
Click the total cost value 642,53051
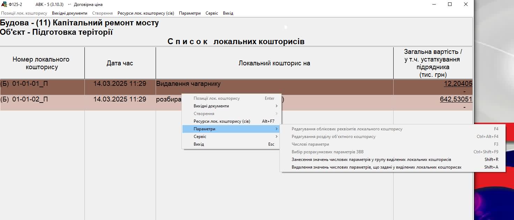[x=456, y=99]
